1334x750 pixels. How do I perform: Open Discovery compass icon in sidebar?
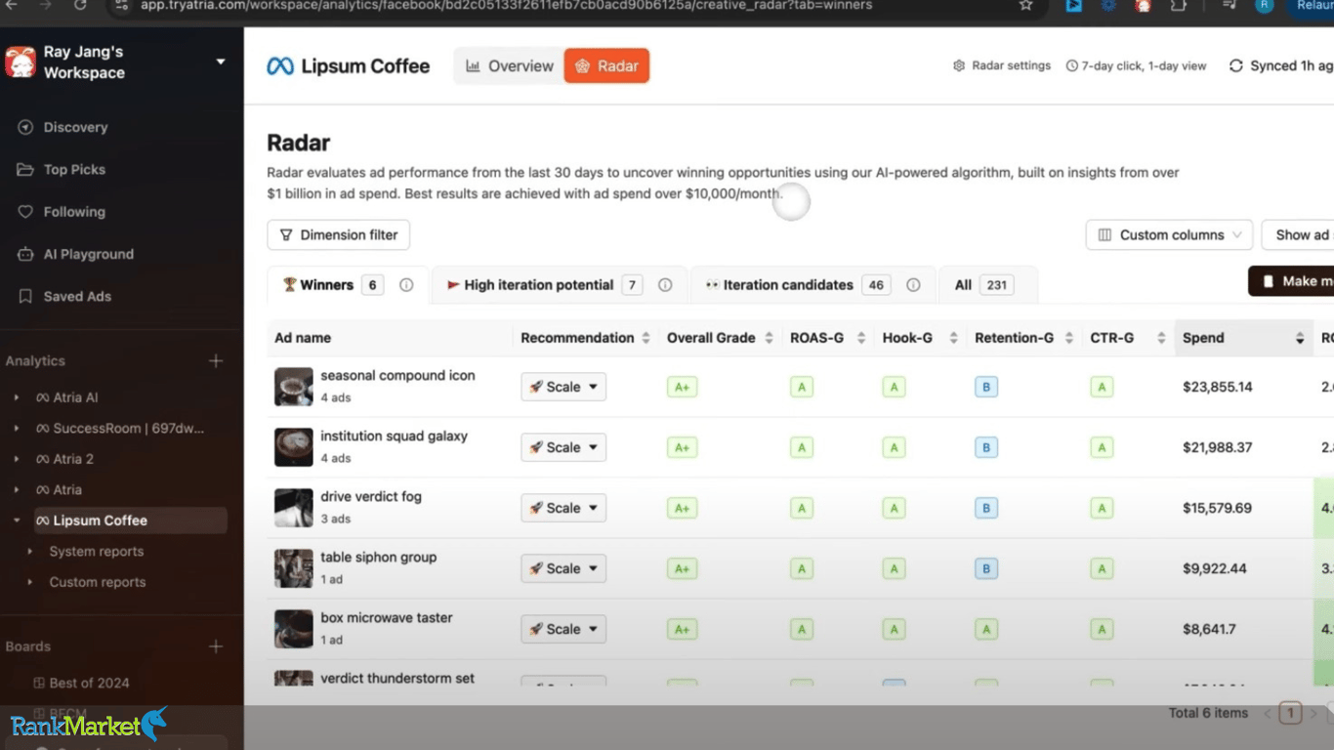(x=25, y=127)
